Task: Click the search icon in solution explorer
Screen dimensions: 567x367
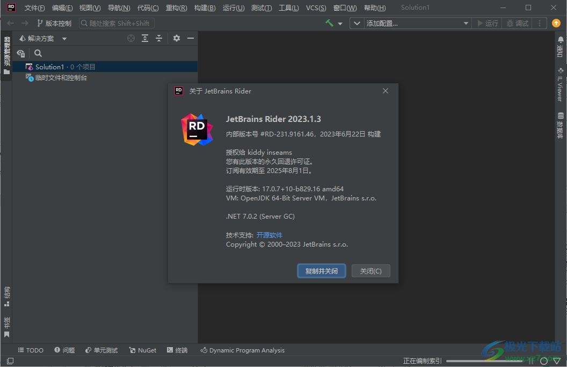Action: click(38, 53)
